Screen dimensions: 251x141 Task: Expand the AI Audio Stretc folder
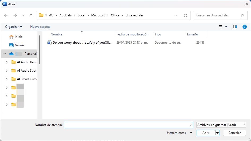(x=7, y=71)
